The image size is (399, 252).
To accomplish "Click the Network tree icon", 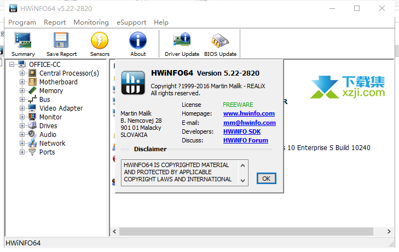I will [x=32, y=143].
